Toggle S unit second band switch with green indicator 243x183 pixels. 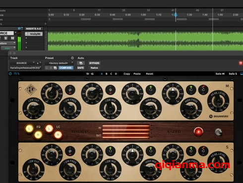[x=110, y=151]
